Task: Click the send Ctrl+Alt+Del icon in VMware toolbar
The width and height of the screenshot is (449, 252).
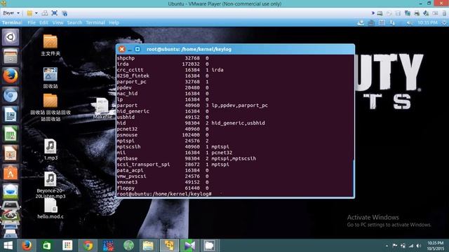Action: pos(45,13)
